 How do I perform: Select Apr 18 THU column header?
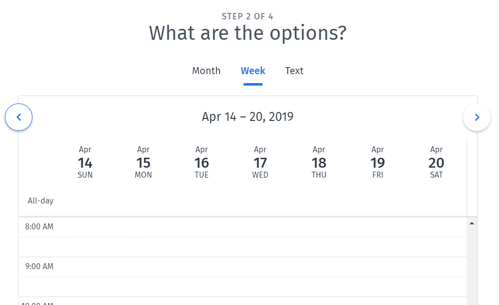[319, 162]
